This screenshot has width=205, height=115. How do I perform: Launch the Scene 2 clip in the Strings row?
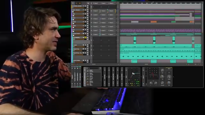[x=103, y=23]
